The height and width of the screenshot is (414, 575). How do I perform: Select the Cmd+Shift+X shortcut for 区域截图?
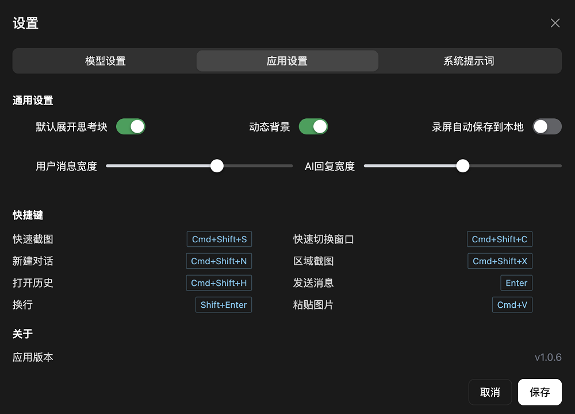[x=500, y=261]
